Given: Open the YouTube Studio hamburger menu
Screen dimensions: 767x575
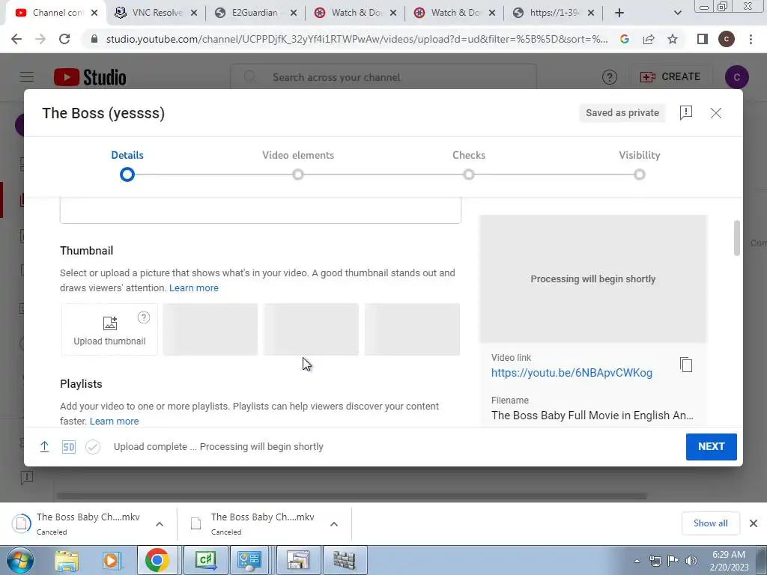Looking at the screenshot, I should tap(27, 77).
